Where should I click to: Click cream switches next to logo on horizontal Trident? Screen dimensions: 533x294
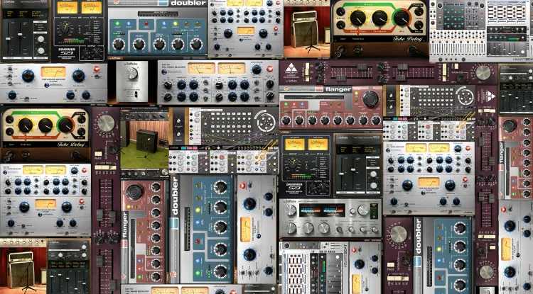coord(307,72)
